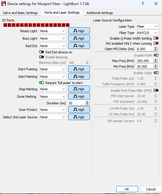Click the OK button
The height and width of the screenshot is (194, 162).
coord(127,189)
